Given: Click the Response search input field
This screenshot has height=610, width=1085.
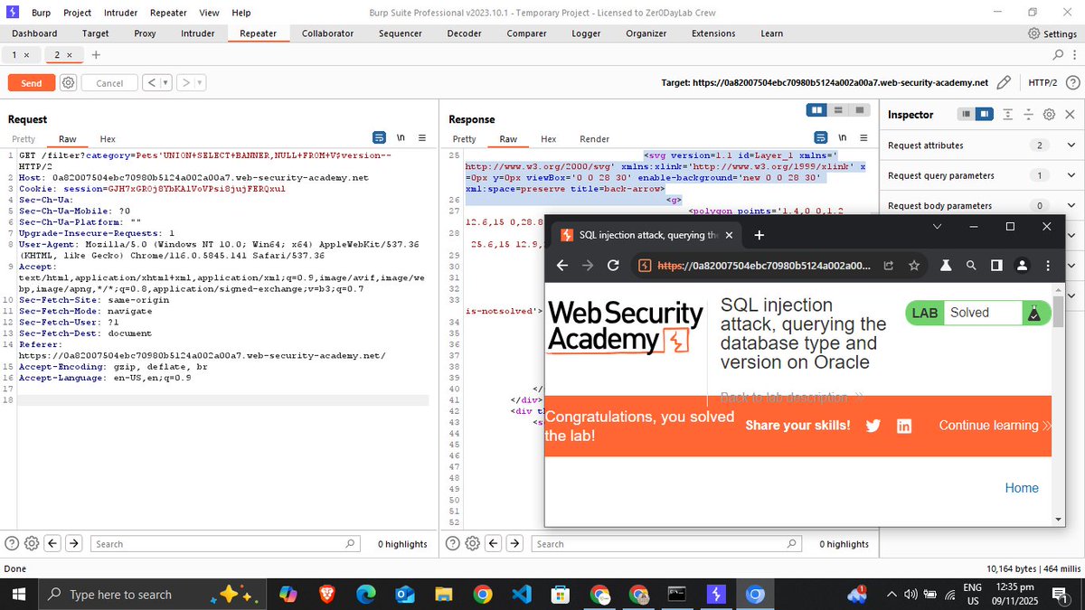Looking at the screenshot, I should pos(666,544).
